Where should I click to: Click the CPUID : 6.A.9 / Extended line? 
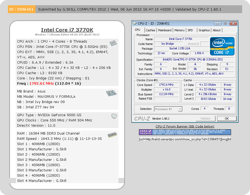coord(45,63)
